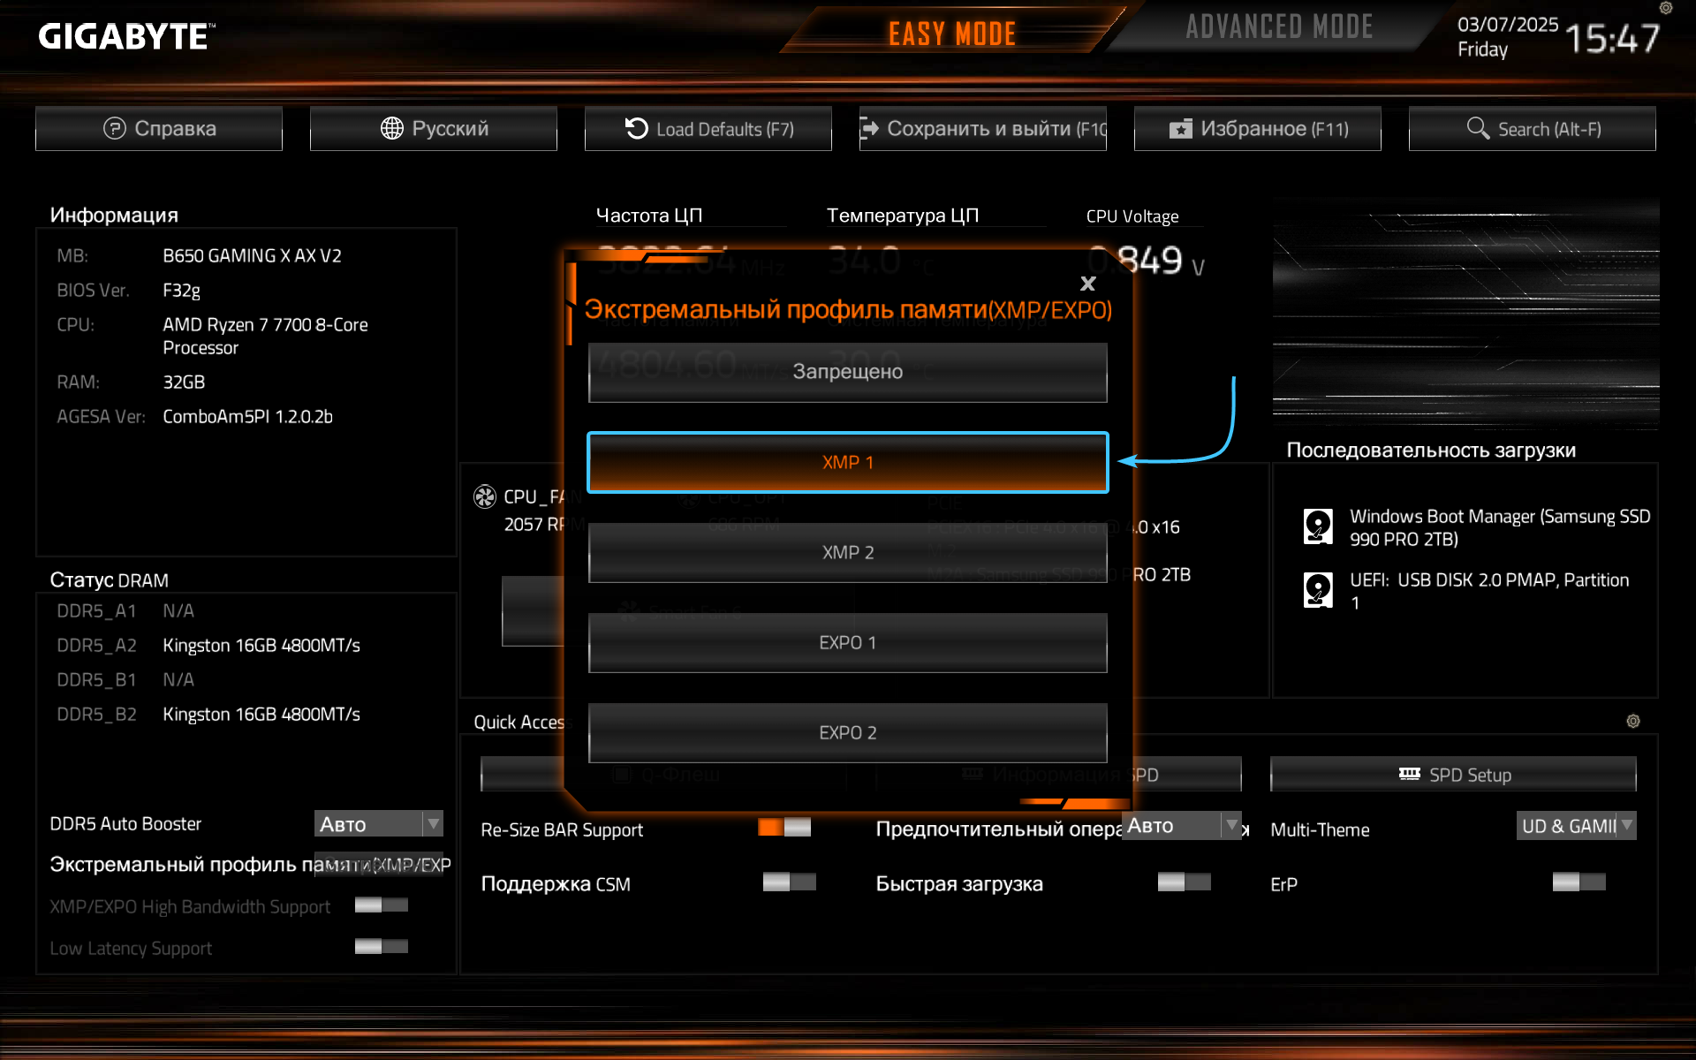Click the memory chip icon on SPD Setup
Viewport: 1696px width, 1060px height.
(x=1410, y=774)
